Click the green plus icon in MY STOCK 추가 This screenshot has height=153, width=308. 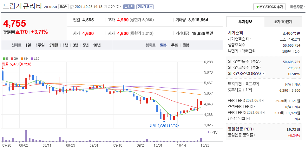[x=257, y=7]
